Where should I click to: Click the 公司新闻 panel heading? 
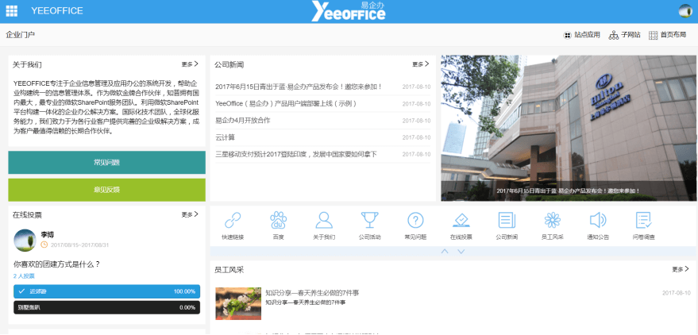229,64
